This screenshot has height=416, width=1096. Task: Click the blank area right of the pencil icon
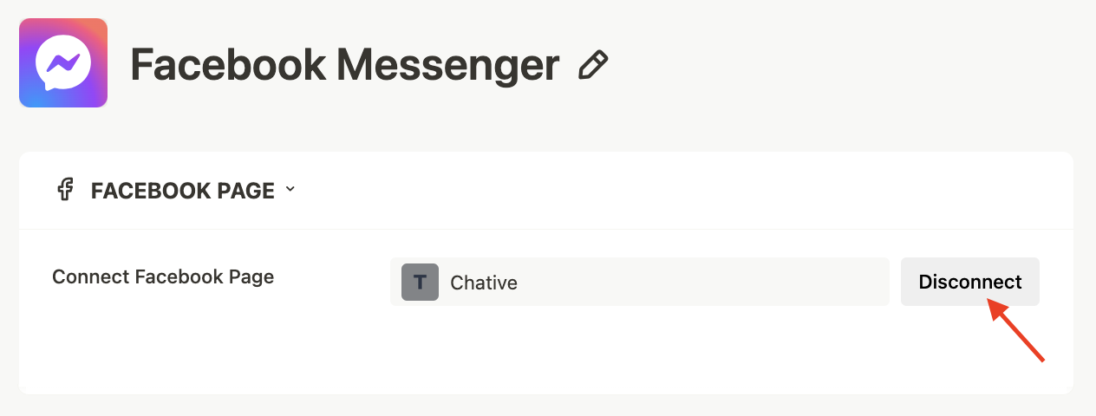tap(824, 65)
